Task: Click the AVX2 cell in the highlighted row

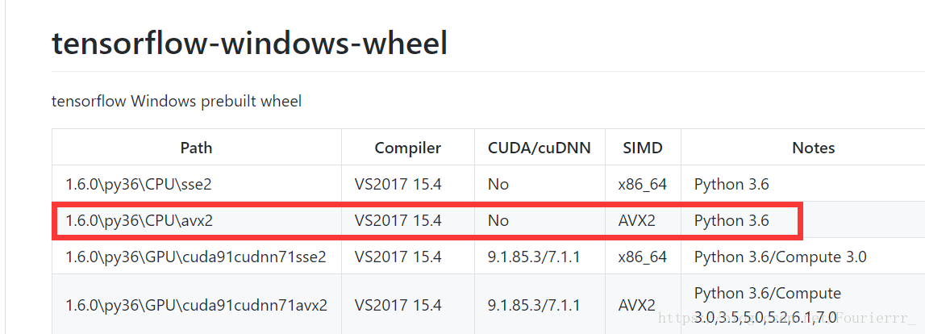Action: (636, 221)
